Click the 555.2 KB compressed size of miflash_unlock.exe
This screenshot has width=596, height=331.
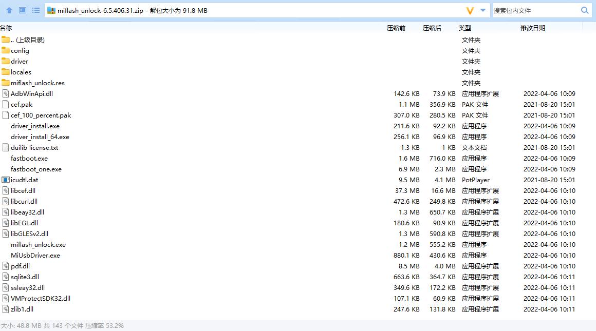click(442, 244)
